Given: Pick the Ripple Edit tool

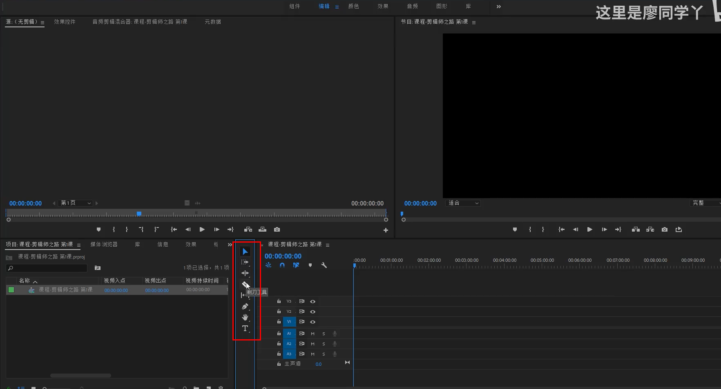Looking at the screenshot, I should coord(245,273).
